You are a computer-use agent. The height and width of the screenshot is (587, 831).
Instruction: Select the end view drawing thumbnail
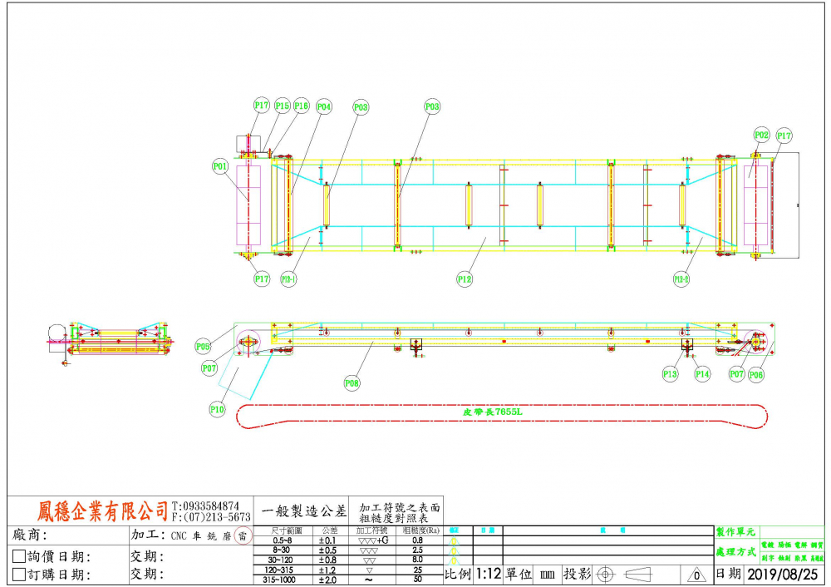click(112, 340)
